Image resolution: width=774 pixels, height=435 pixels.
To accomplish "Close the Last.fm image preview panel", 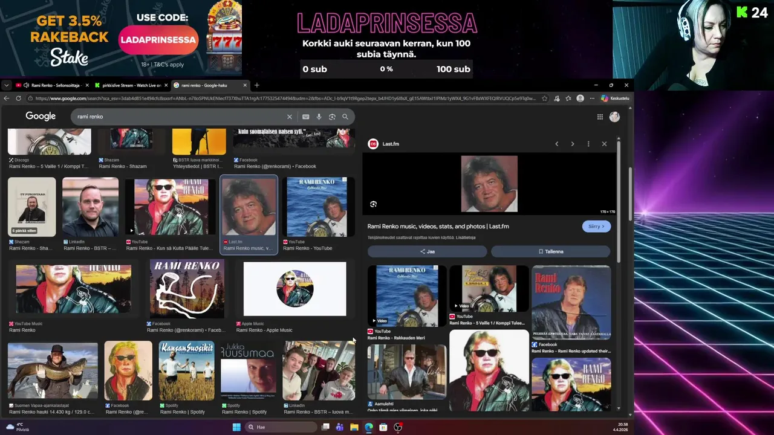I will click(x=604, y=144).
